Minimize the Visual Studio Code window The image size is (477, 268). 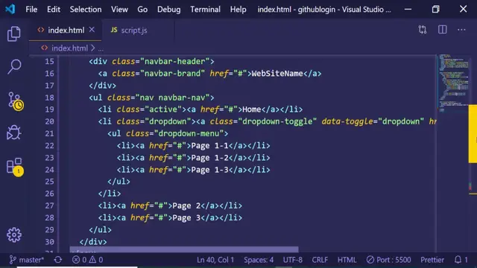tap(408, 10)
